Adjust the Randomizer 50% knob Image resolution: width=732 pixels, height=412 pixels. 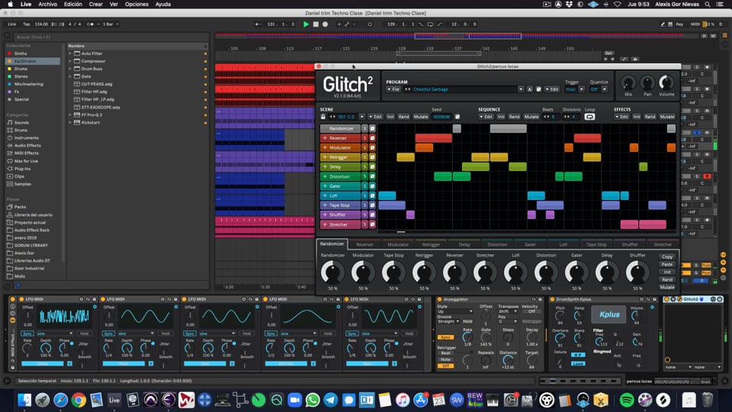[x=332, y=272]
